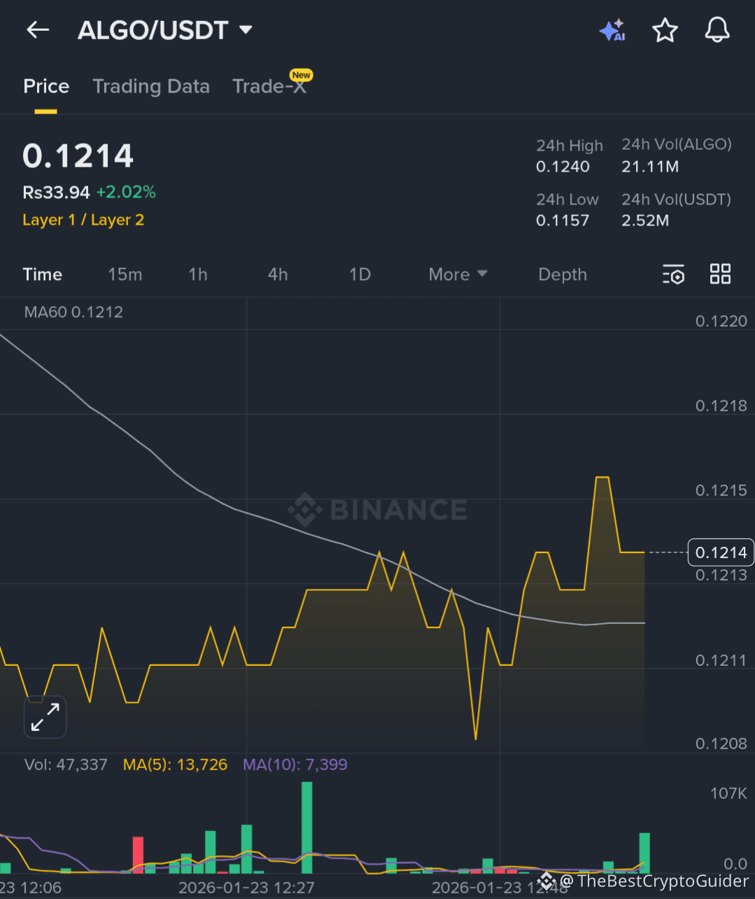Open the Binance AI assistant

coord(612,30)
